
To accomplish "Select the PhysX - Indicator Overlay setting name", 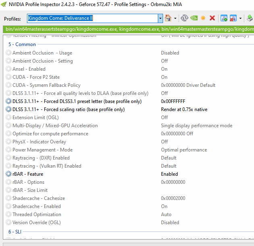I will click(x=39, y=142).
